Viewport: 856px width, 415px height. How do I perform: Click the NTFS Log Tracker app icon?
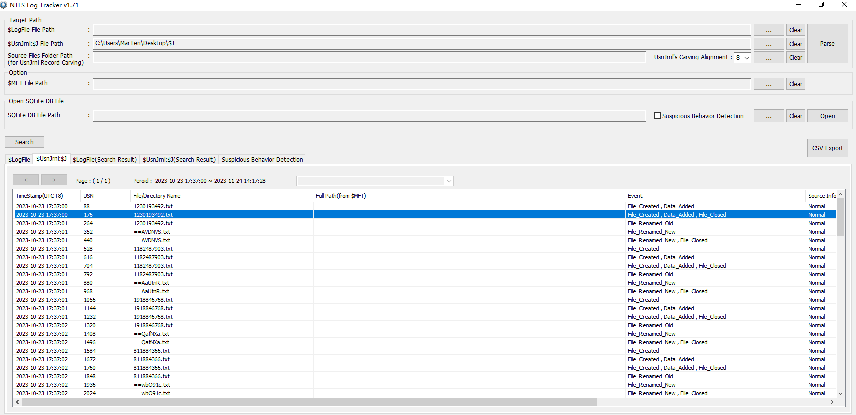click(4, 5)
